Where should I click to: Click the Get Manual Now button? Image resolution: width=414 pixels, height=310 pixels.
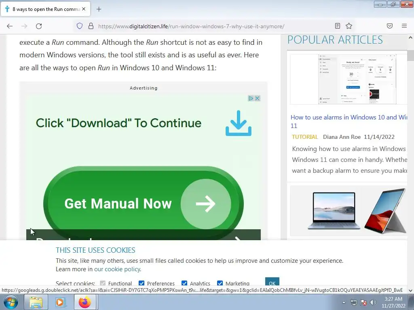(144, 203)
